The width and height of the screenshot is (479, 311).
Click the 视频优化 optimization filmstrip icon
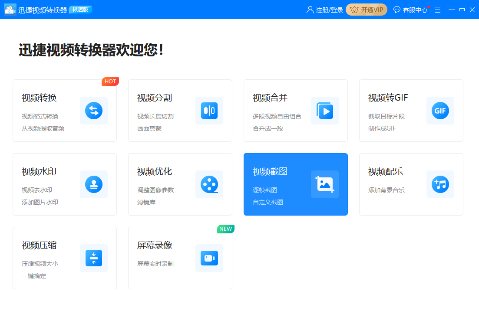coord(209,184)
